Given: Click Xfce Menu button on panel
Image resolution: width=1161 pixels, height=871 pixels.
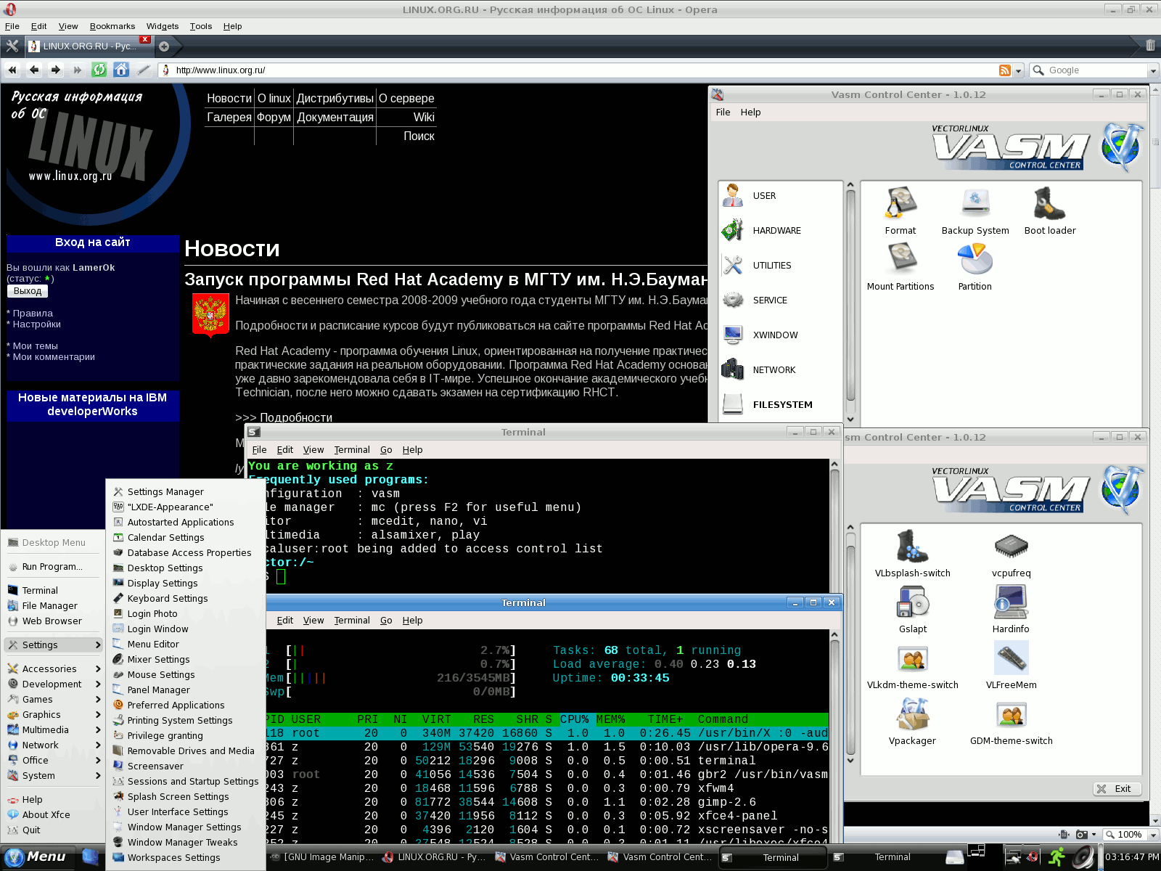Looking at the screenshot, I should pyautogui.click(x=38, y=857).
